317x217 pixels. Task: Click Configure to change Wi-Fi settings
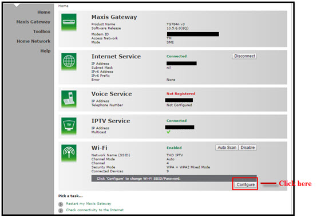pos(245,184)
